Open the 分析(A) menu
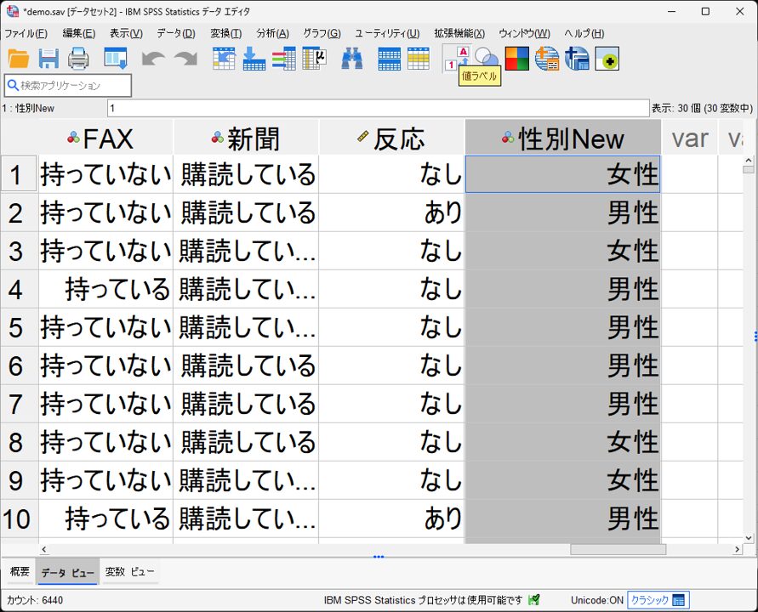The height and width of the screenshot is (612, 758). pos(272,33)
